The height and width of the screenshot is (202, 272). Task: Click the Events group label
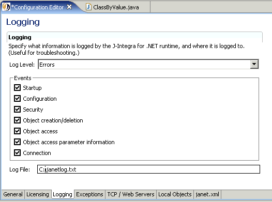pos(23,78)
